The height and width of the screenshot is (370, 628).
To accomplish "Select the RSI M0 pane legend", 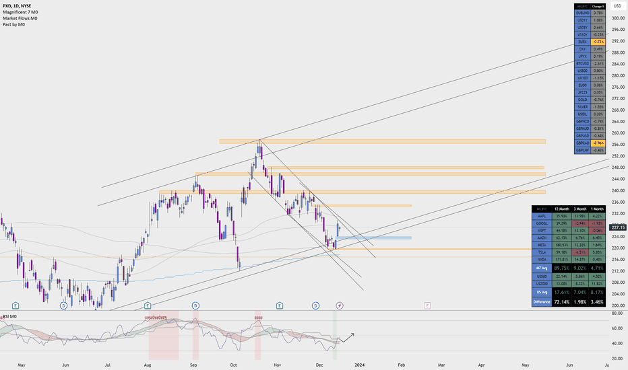I will 10,316.
